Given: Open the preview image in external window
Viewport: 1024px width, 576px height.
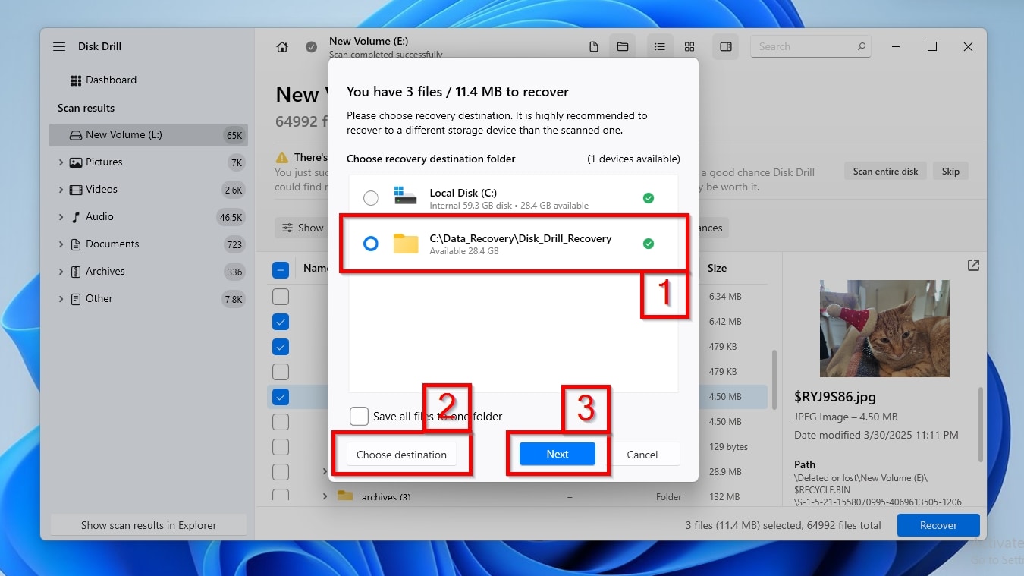Looking at the screenshot, I should coord(973,266).
